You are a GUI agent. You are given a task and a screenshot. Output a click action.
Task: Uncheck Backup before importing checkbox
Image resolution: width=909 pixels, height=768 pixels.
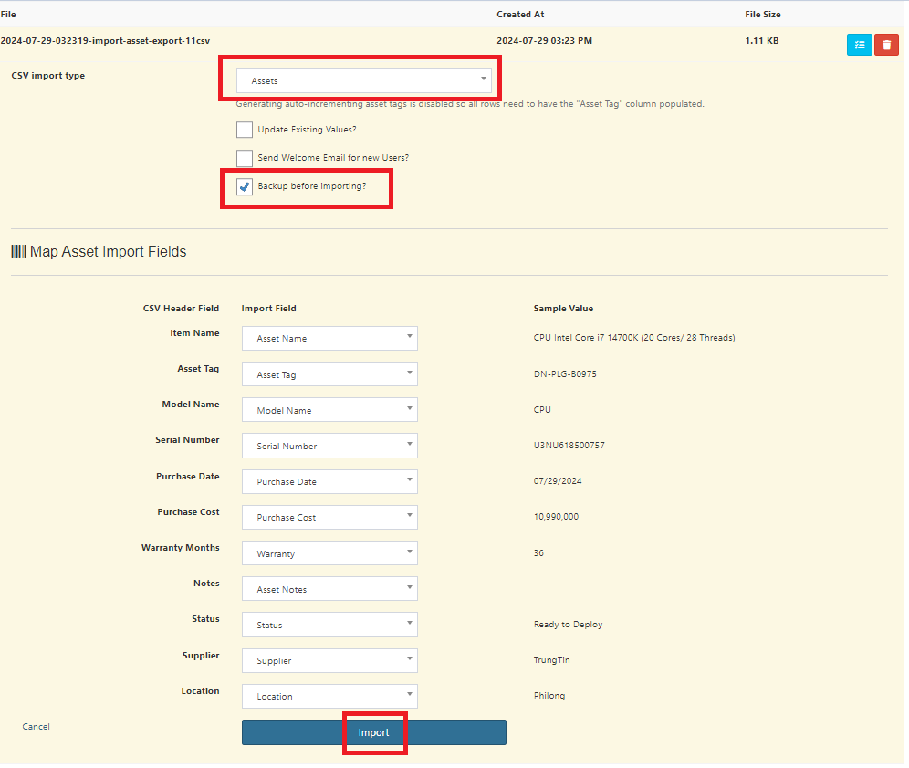pos(245,187)
